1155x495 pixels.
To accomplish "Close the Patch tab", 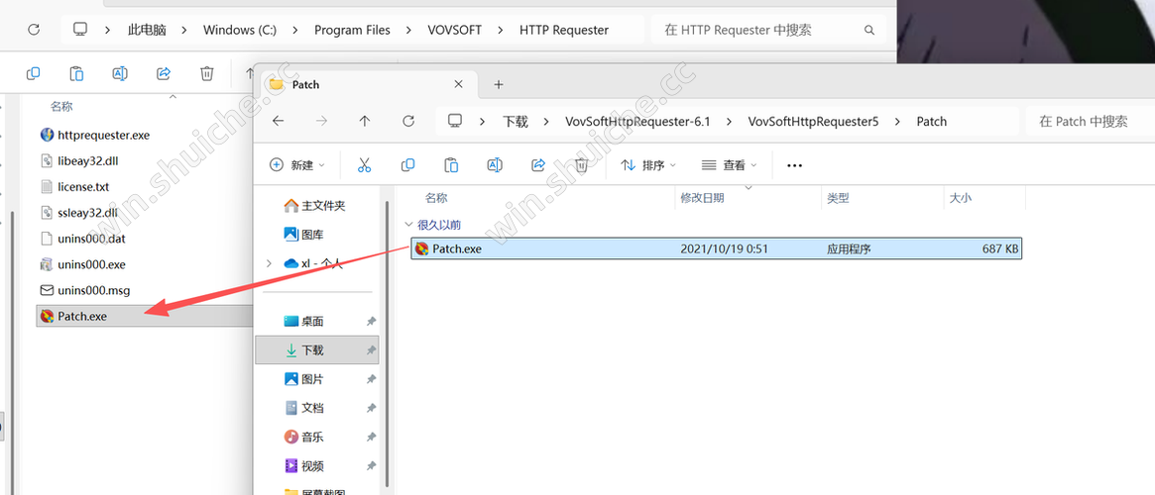I will coord(458,84).
